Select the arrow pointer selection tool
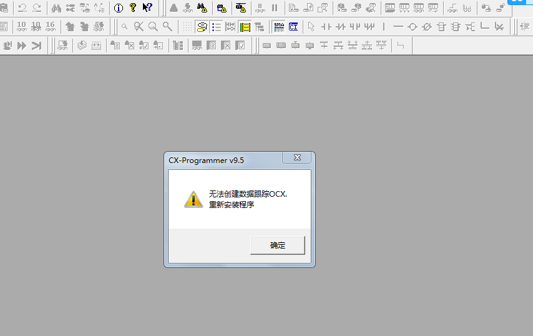 coord(311,27)
